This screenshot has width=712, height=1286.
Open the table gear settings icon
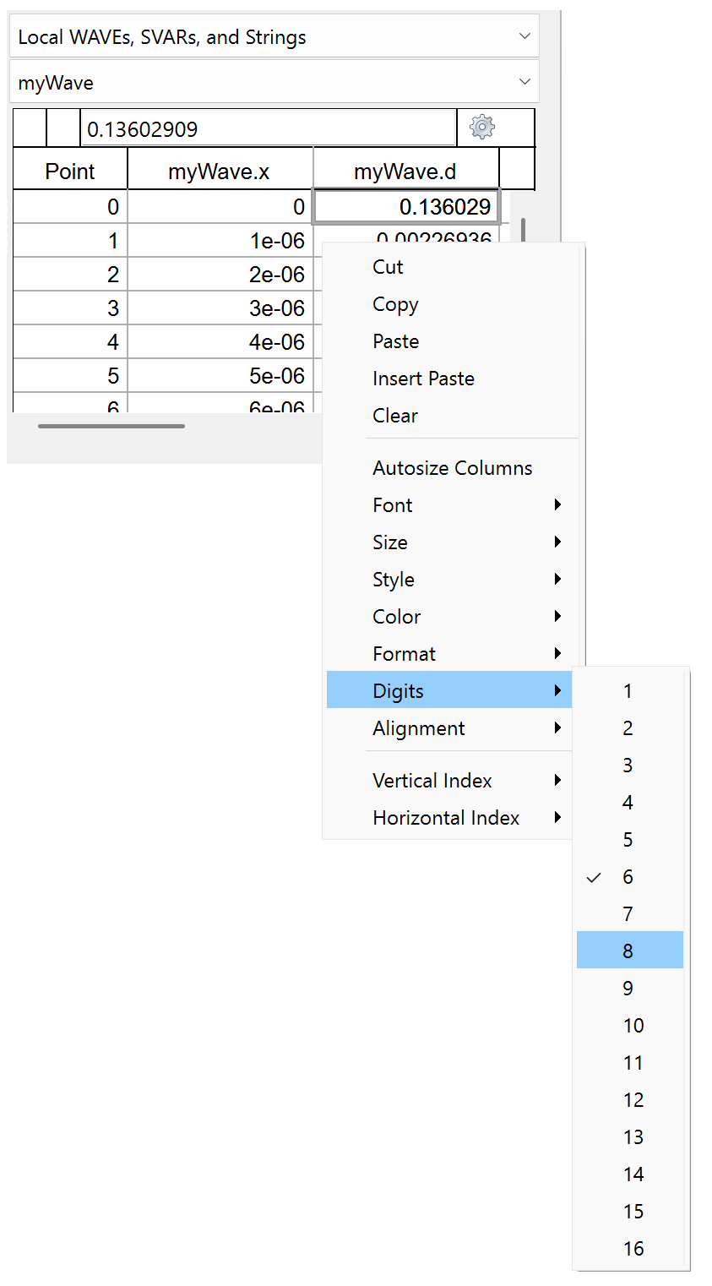(481, 128)
